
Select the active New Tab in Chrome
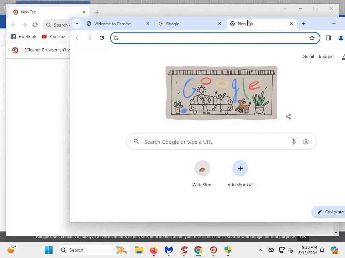click(x=261, y=24)
